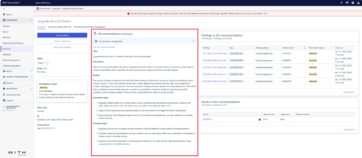
Task: Click the Collaboration Protection icon
Action: [4, 107]
